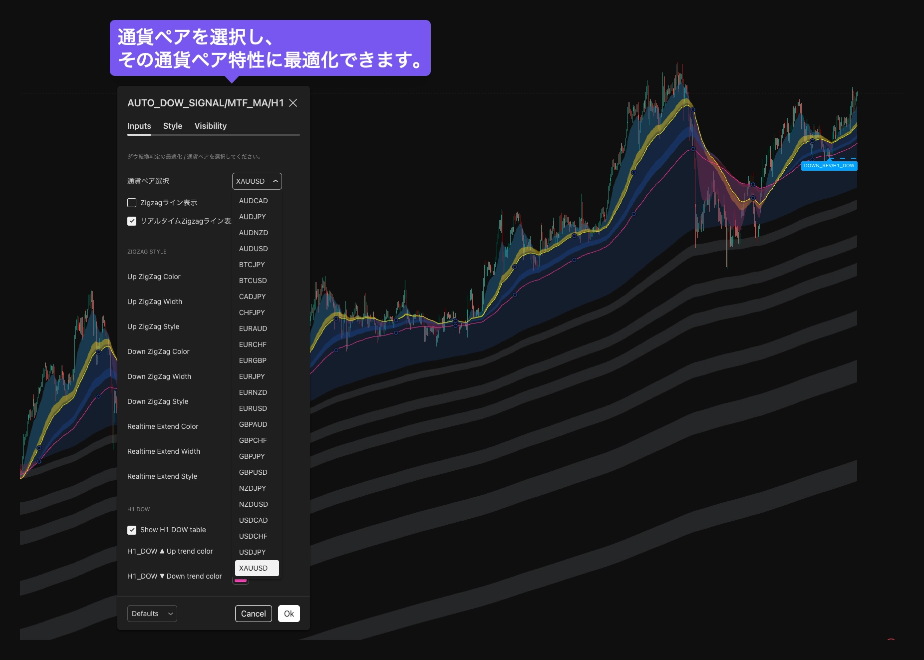
Task: Select the highlighted XAUUSD option
Action: [x=257, y=568]
